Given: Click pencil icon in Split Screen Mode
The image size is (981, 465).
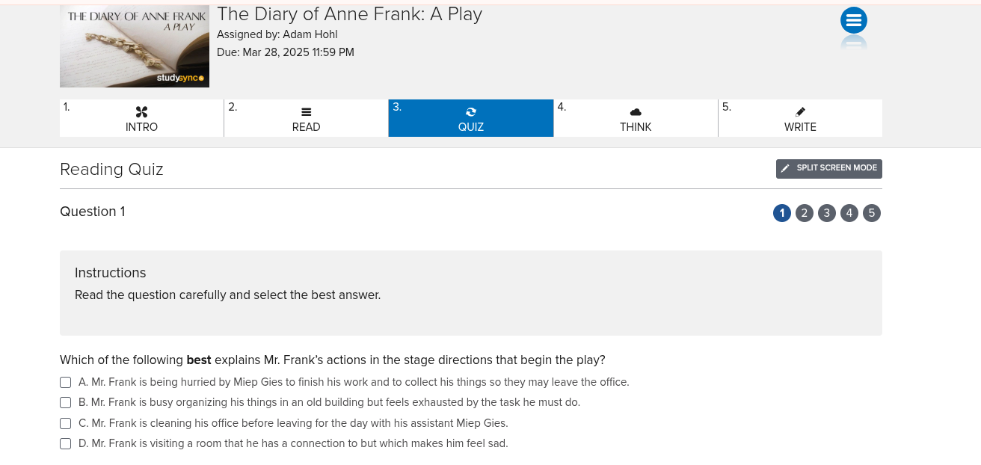Looking at the screenshot, I should [x=785, y=169].
